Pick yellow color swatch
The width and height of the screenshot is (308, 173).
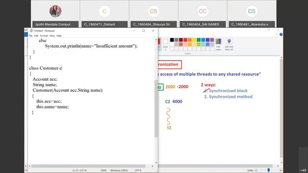tap(194, 40)
